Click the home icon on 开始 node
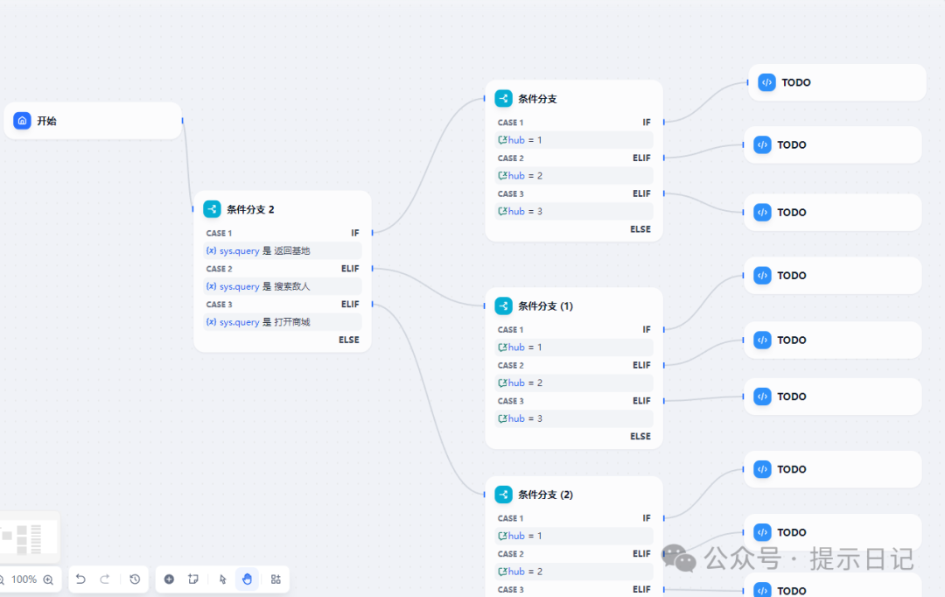 [x=23, y=121]
